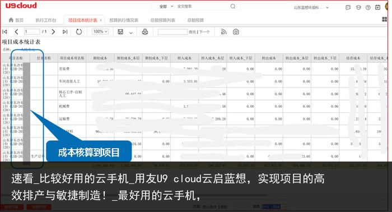Click the U9cloud logo
Viewport: 392px width, 212px height.
pyautogui.click(x=21, y=6)
